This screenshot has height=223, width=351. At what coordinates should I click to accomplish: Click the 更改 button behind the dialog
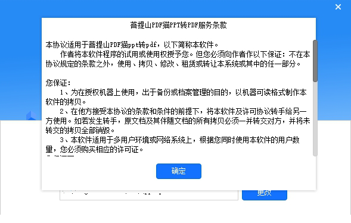click(265, 195)
